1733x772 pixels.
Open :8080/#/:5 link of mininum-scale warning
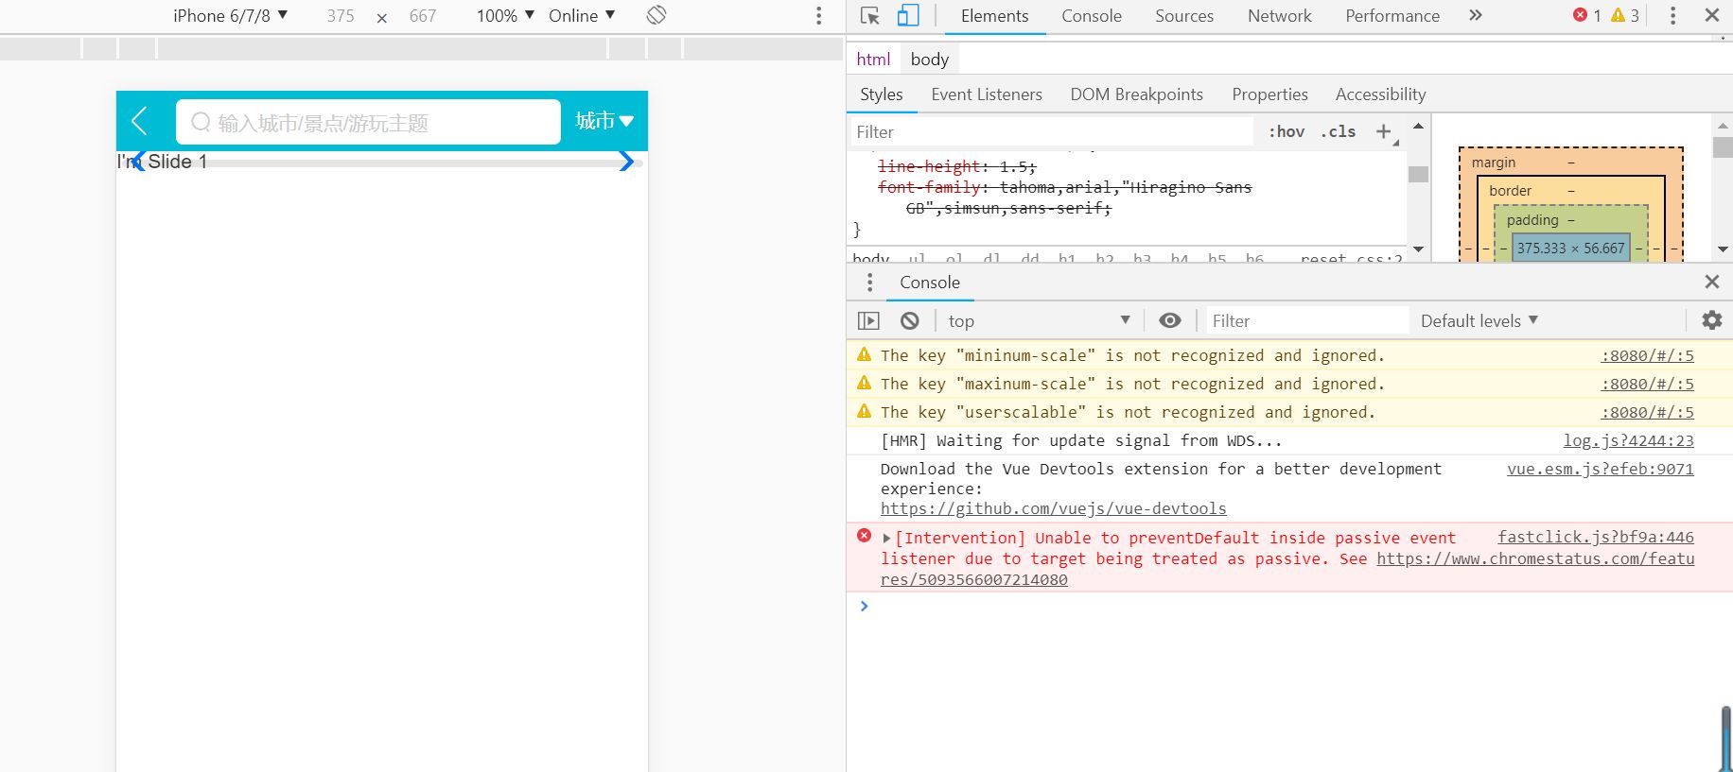pyautogui.click(x=1647, y=355)
